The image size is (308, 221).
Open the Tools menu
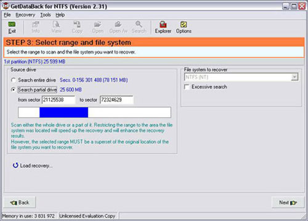pyautogui.click(x=46, y=15)
